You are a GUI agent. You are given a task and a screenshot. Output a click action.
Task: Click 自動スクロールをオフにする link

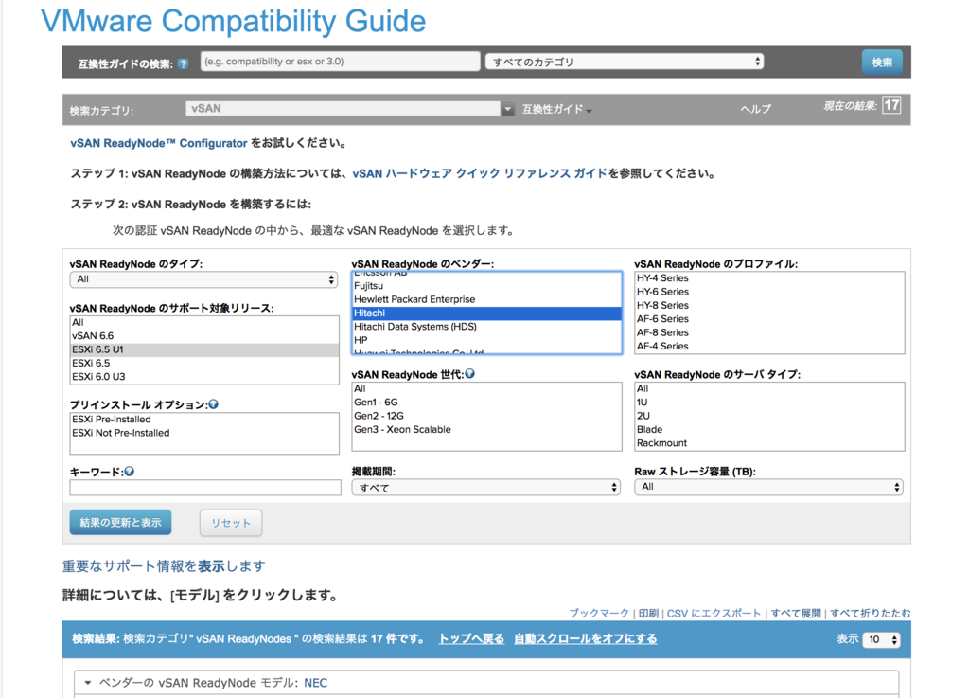(585, 638)
